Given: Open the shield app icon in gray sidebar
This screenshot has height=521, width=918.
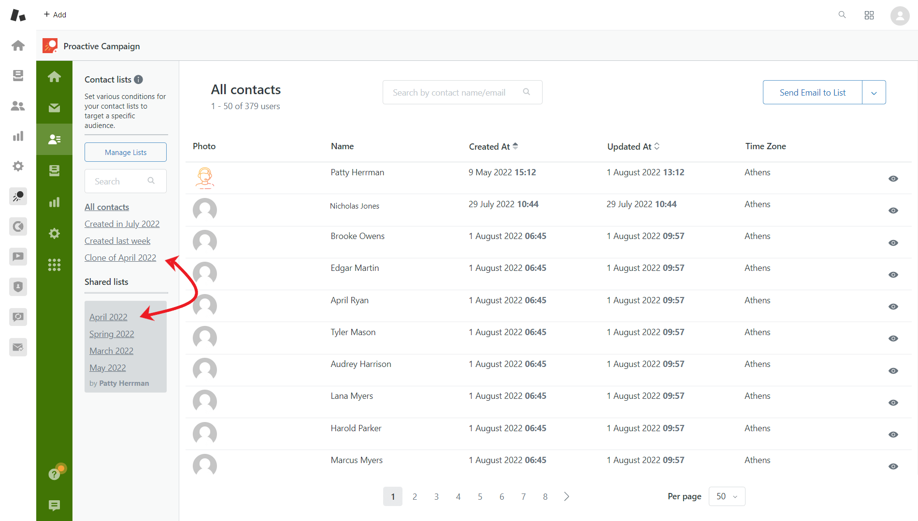Looking at the screenshot, I should 18,287.
